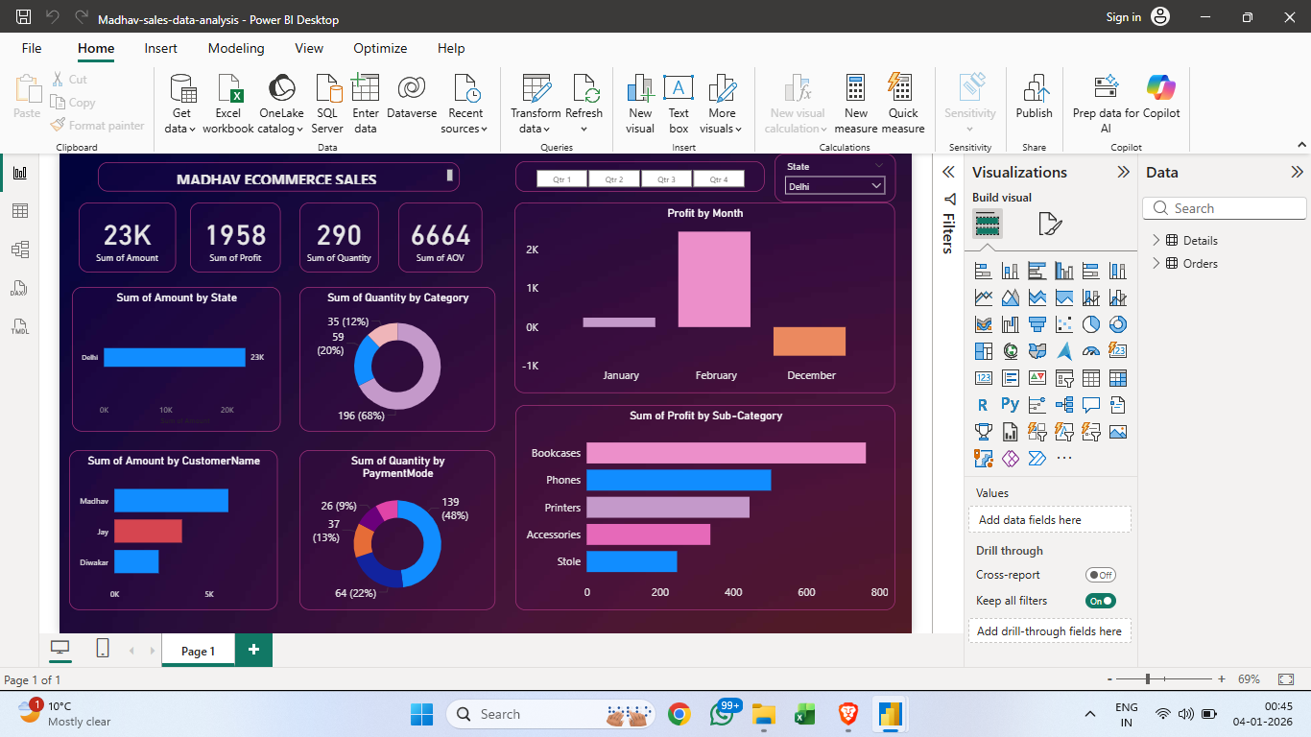This screenshot has height=737, width=1311.
Task: Select the Pie chart visual
Action: click(x=1090, y=324)
